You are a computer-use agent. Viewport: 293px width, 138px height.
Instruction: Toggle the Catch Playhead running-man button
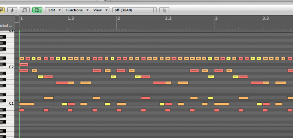point(12,10)
